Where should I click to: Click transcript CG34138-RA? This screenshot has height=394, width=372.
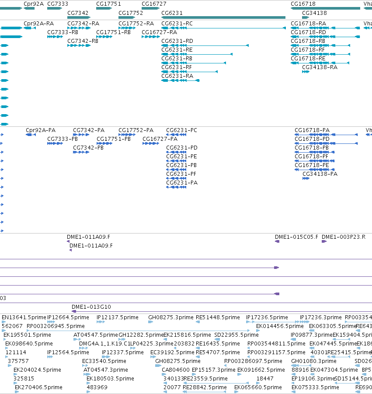click(320, 67)
